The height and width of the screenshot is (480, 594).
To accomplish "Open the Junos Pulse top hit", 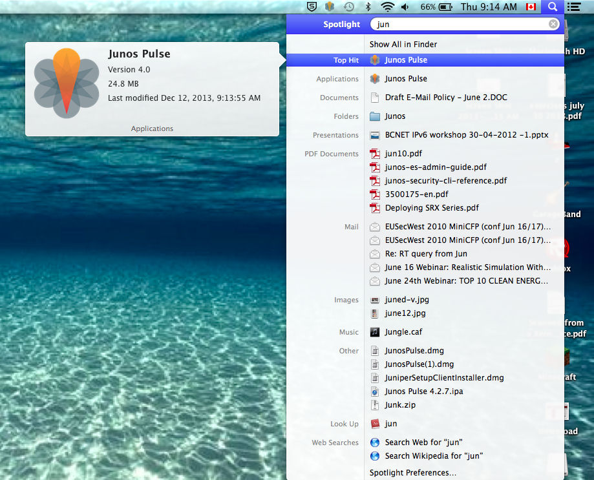I will pyautogui.click(x=406, y=60).
